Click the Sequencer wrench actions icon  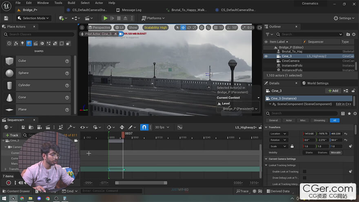tap(70, 127)
